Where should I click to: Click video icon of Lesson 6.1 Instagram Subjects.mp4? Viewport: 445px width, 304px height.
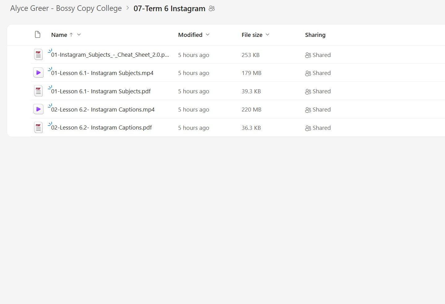(x=38, y=73)
